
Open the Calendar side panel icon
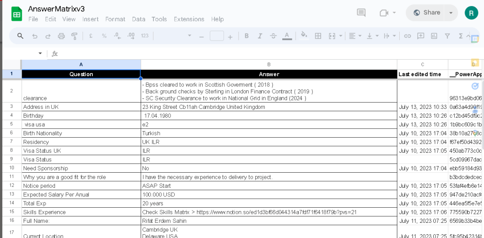(x=475, y=38)
